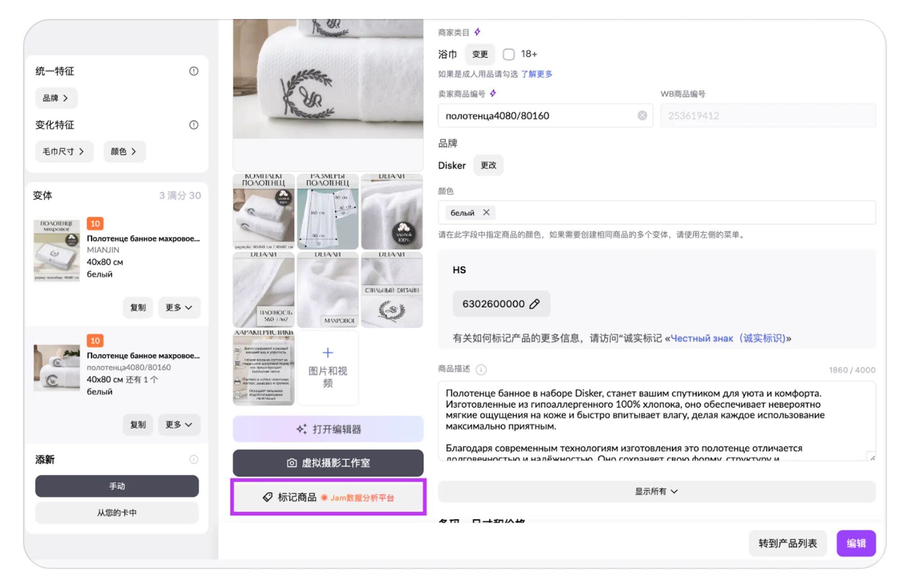Tick the 18+ adult product checkbox
Image resolution: width=910 pixels, height=588 pixels.
tap(509, 54)
